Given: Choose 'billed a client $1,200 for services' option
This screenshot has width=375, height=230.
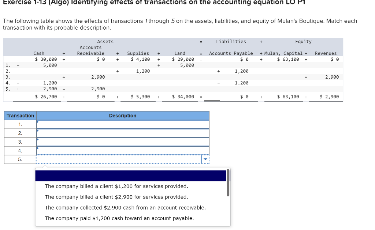Looking at the screenshot, I should click(116, 186).
